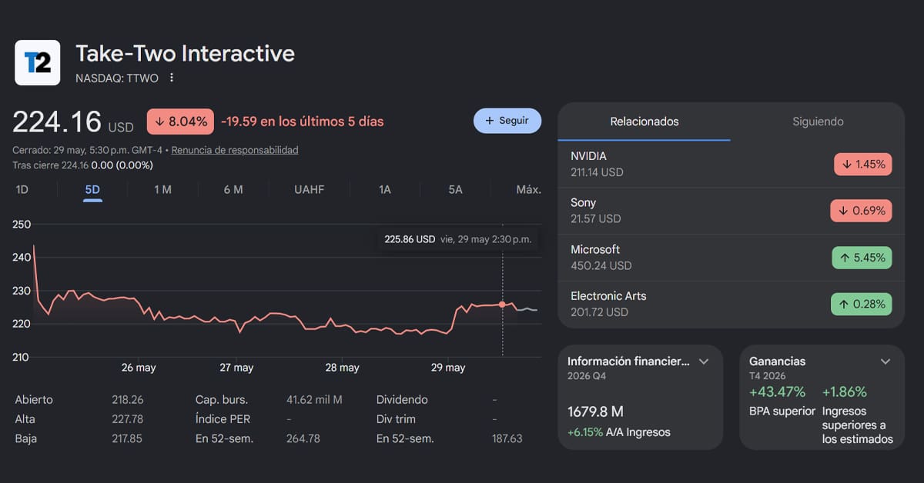Click the 52-week high value 264.78
Viewport: 924px width, 483px height.
[x=303, y=438]
